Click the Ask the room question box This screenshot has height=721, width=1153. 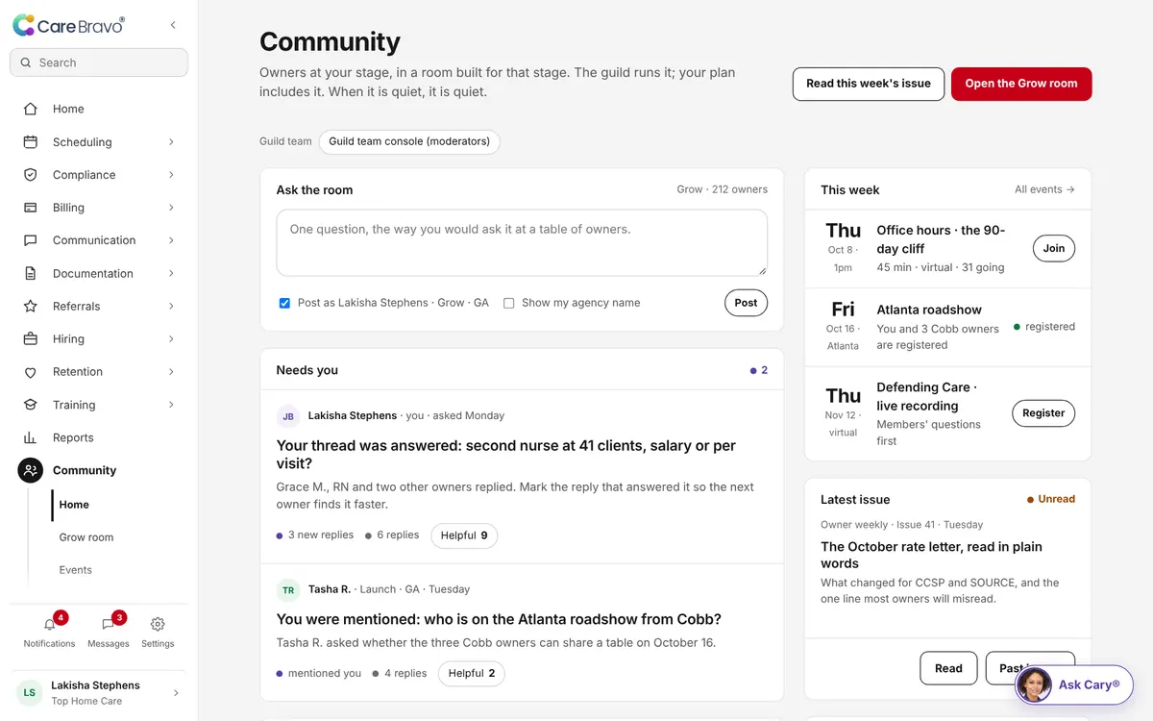[x=522, y=243]
